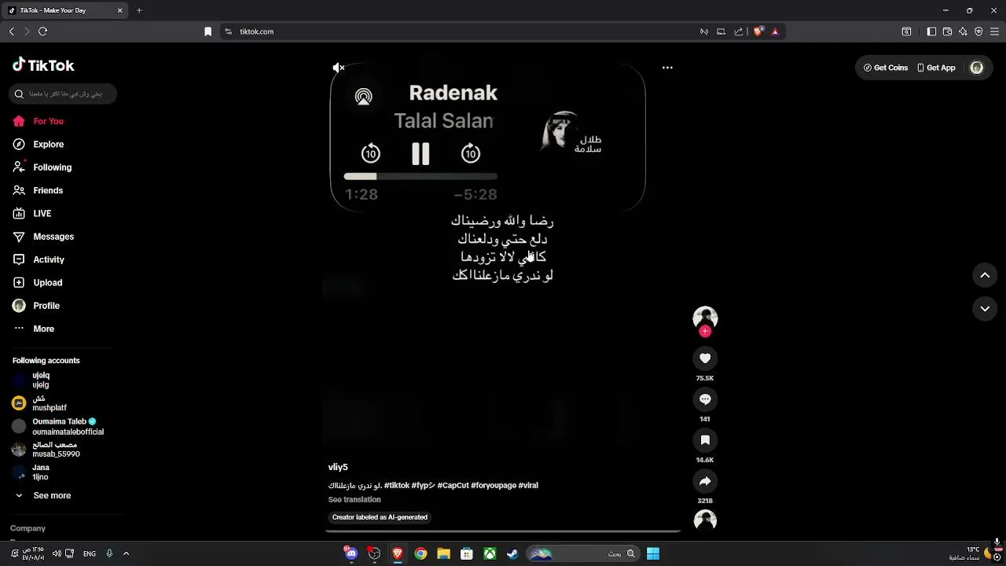Open the Xbox app from the taskbar
Image resolution: width=1006 pixels, height=566 pixels.
[x=490, y=553]
